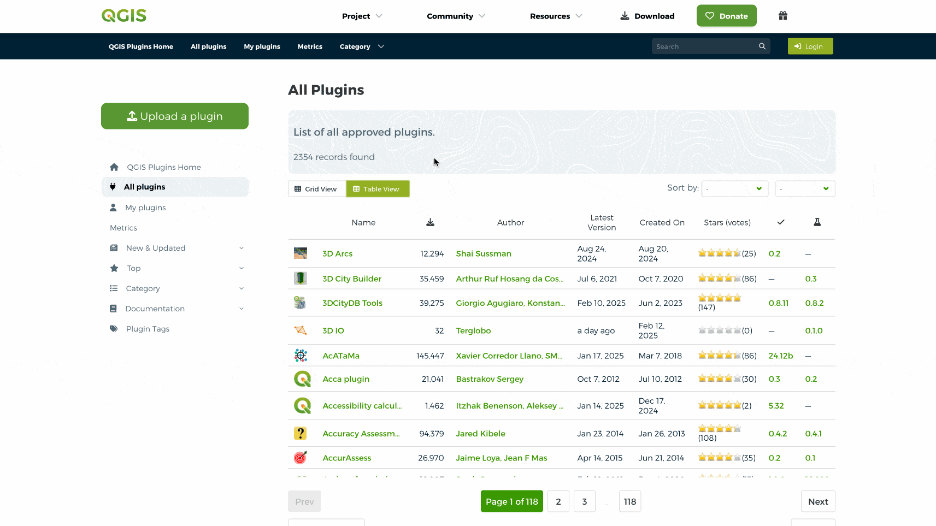
Task: Click into the plugin Search field
Action: click(704, 46)
